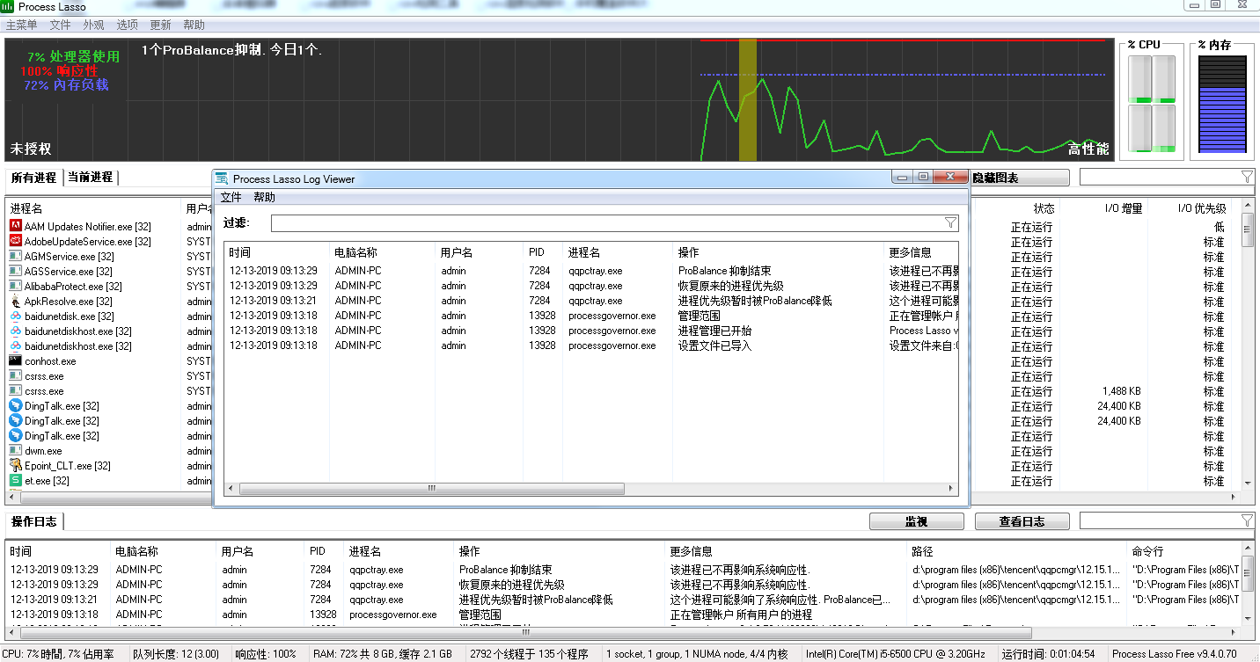Screen dimensions: 1260x662
Task: Open the 文件 menu in Log Viewer
Action: click(231, 197)
